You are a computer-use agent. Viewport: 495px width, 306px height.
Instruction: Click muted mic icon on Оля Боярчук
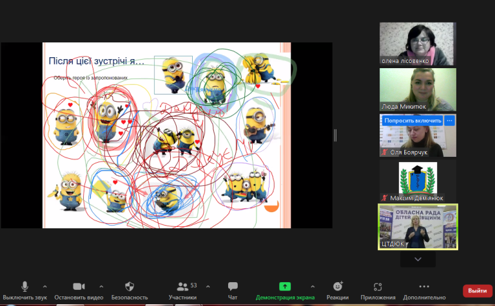coord(384,152)
